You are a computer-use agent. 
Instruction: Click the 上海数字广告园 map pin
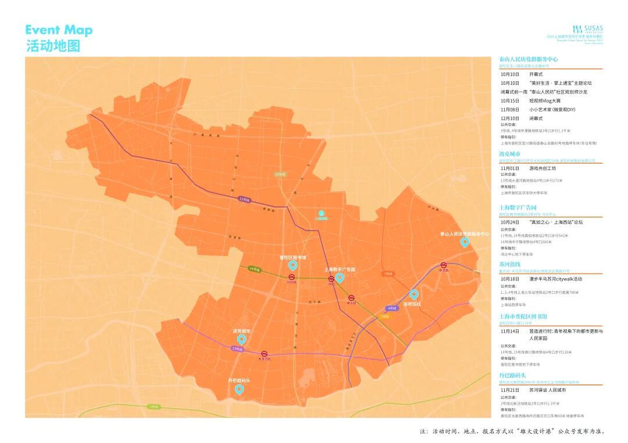coord(340,278)
